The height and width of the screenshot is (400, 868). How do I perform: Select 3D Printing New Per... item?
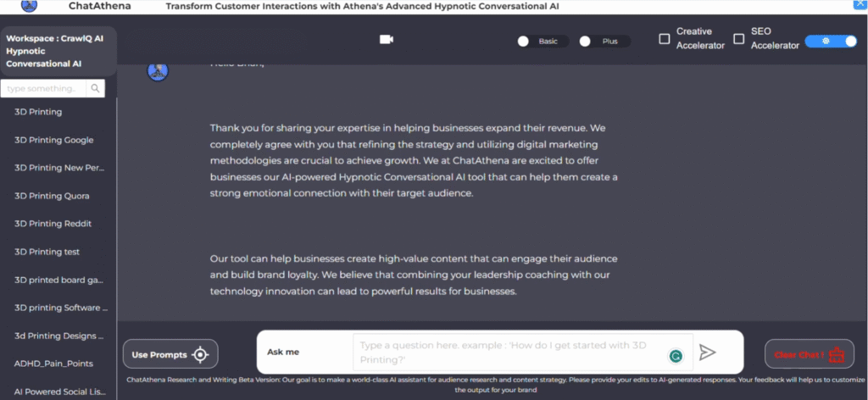(59, 168)
